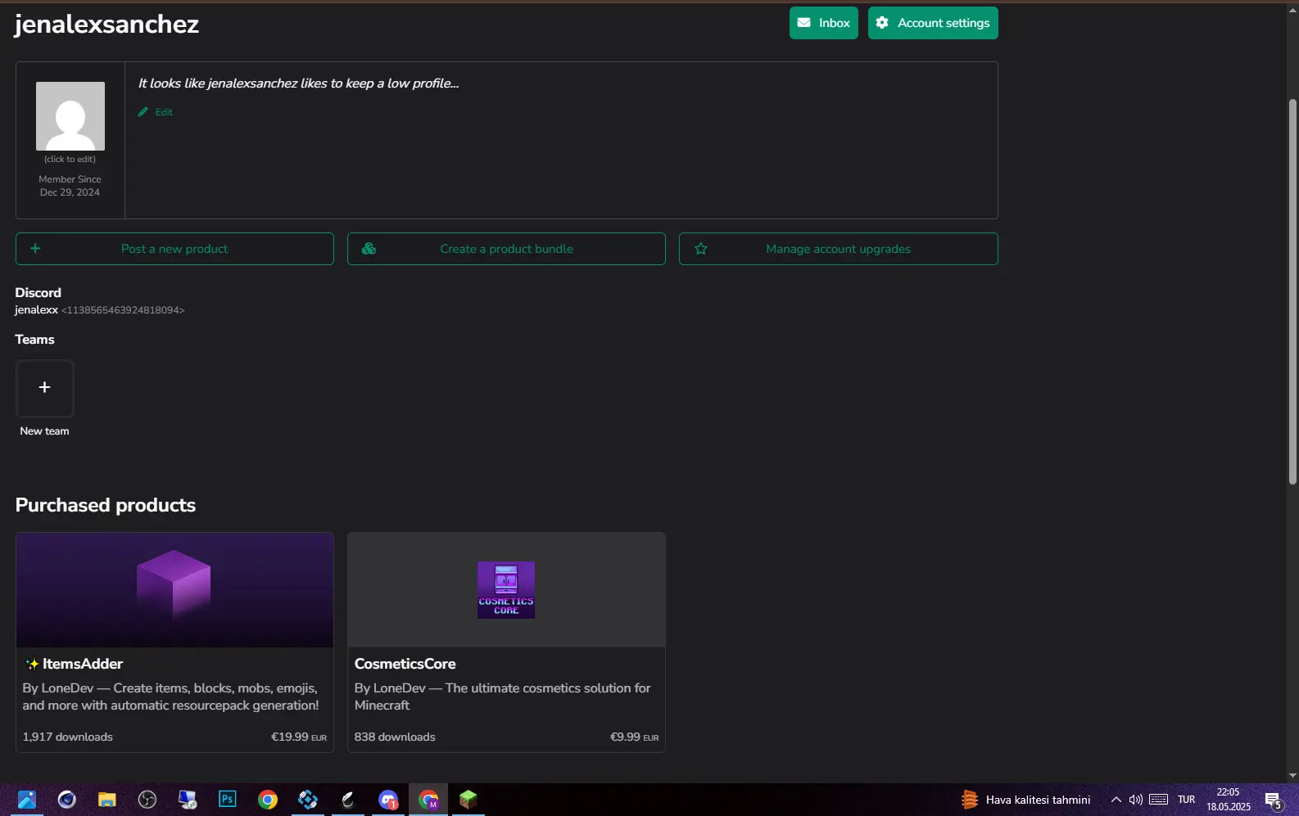
Task: Click the page's vertical scrollbar thumb
Action: pyautogui.click(x=1292, y=291)
